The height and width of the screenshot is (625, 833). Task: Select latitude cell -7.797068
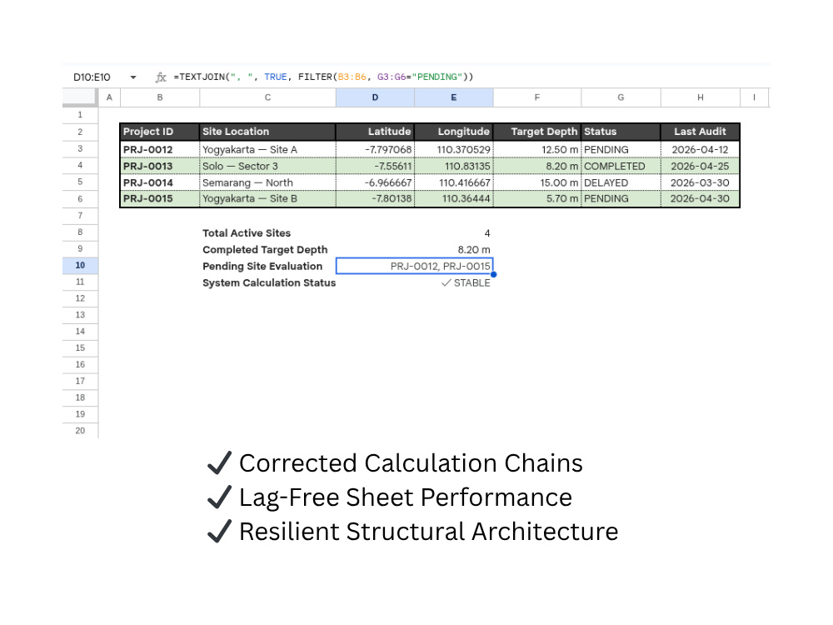pyautogui.click(x=375, y=150)
